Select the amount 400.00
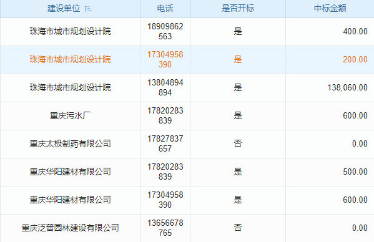 point(355,31)
